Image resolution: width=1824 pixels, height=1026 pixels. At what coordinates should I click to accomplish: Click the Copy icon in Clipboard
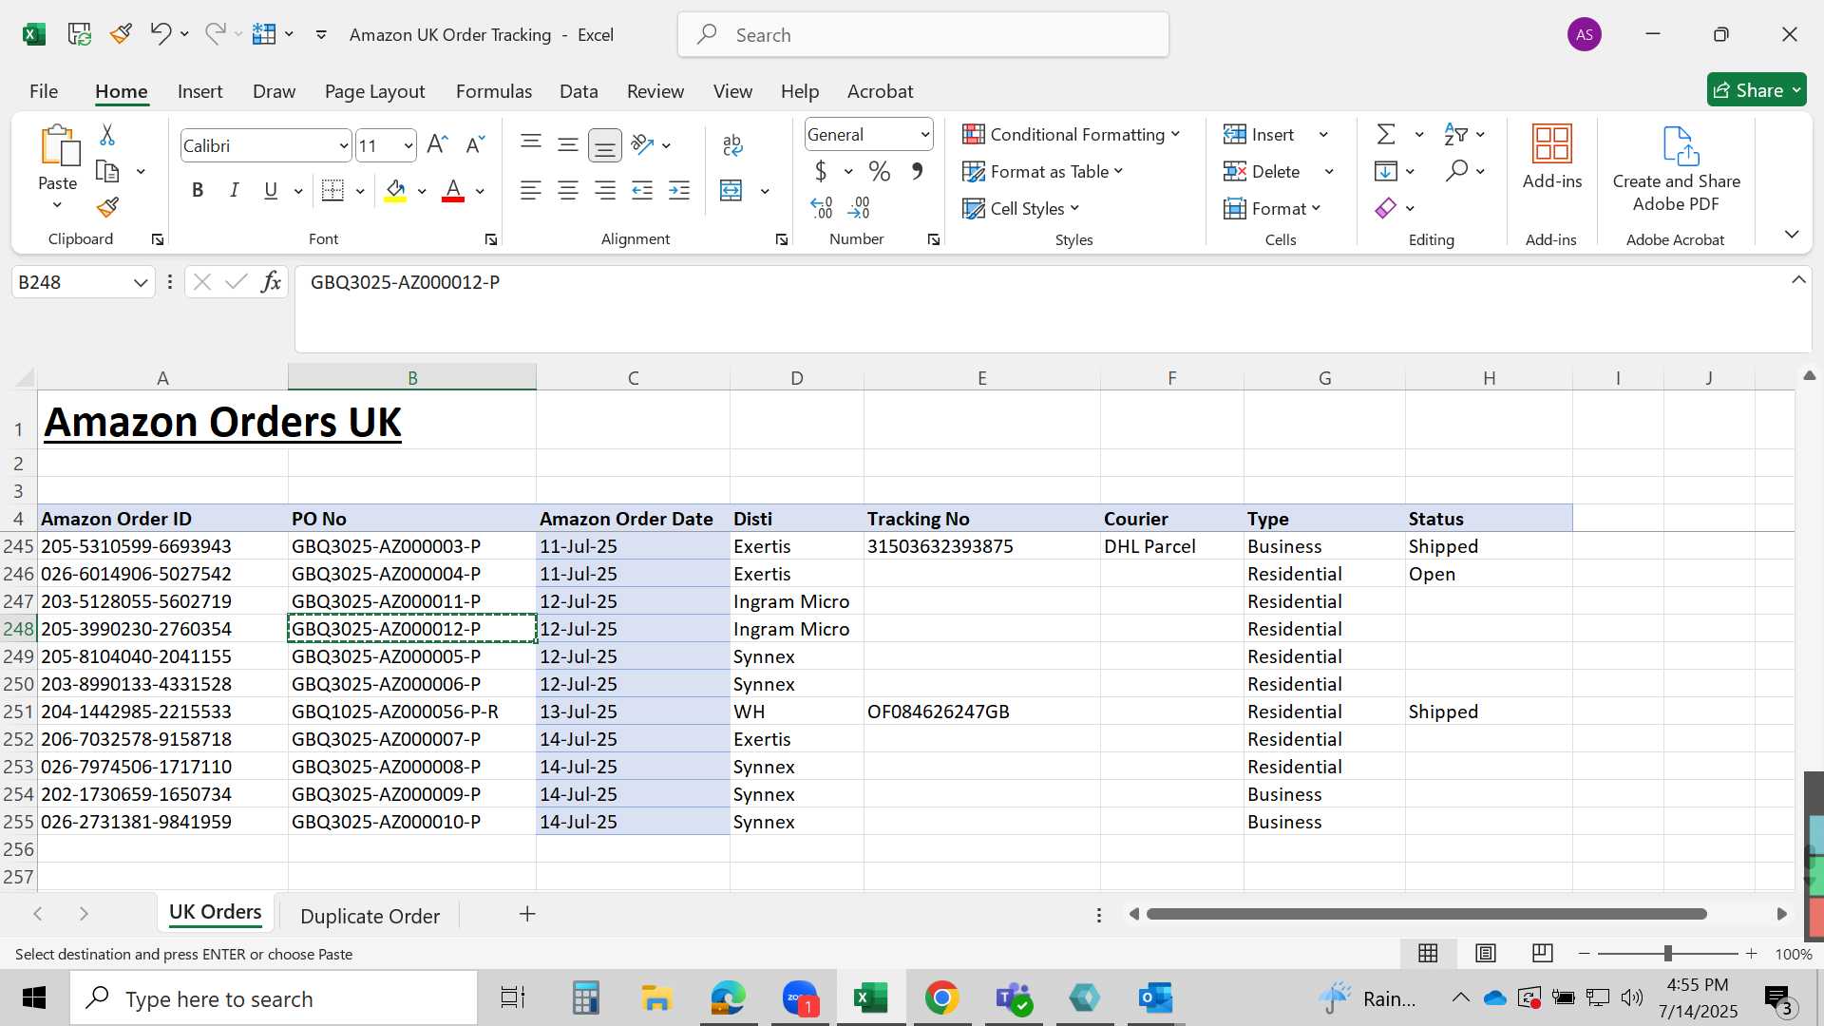point(107,172)
